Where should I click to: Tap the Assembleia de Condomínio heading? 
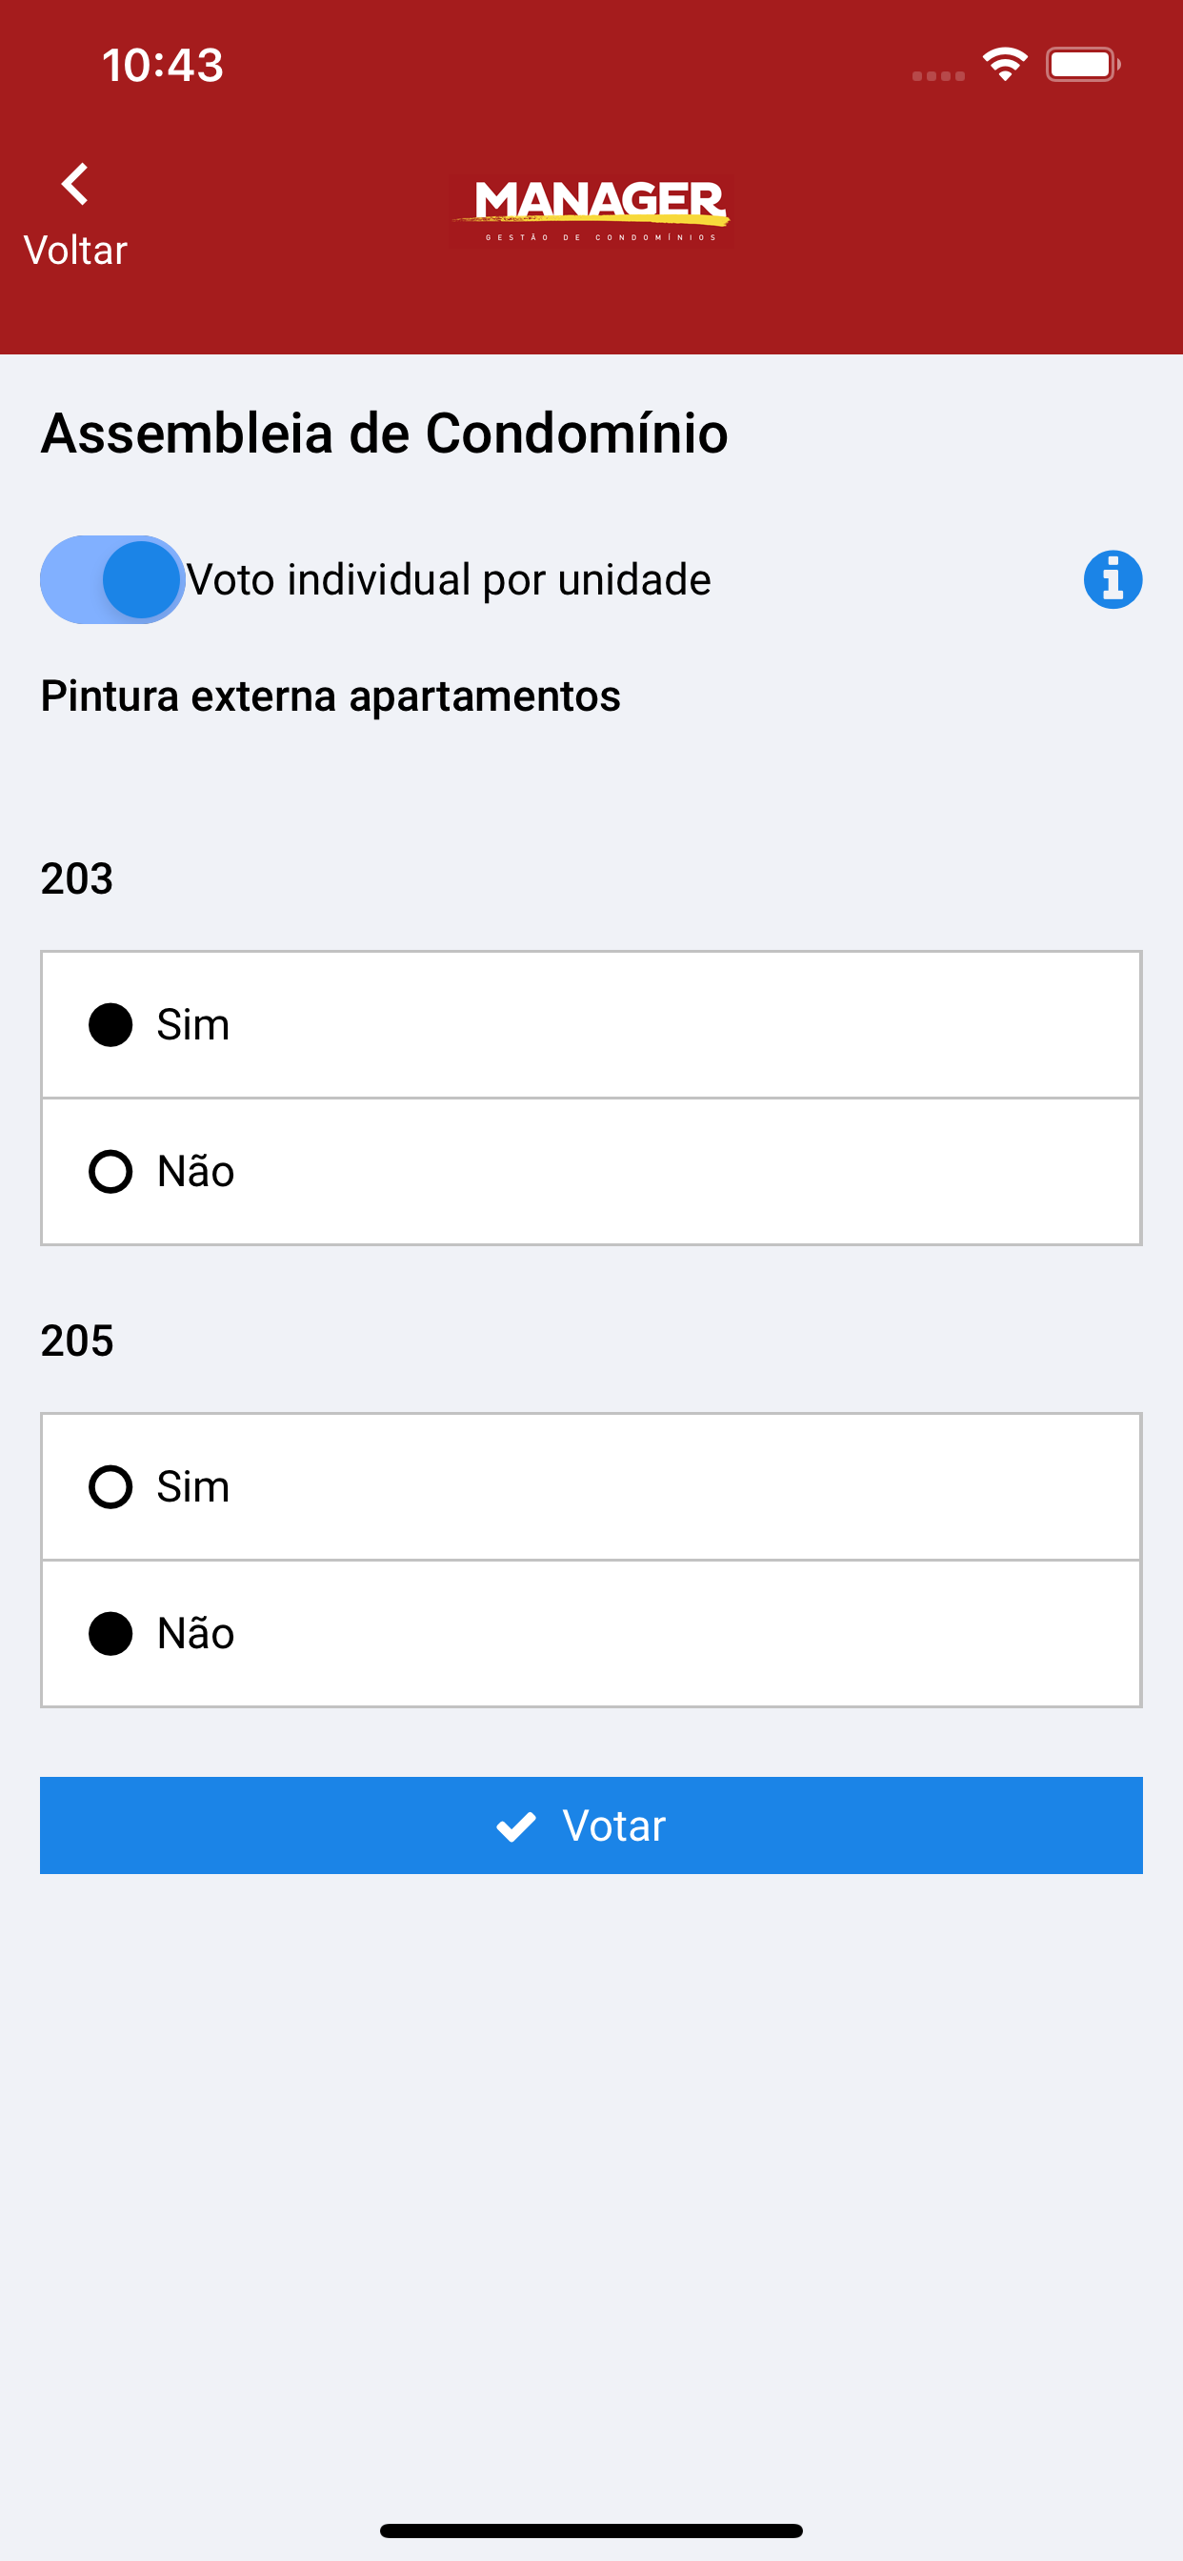[x=385, y=434]
